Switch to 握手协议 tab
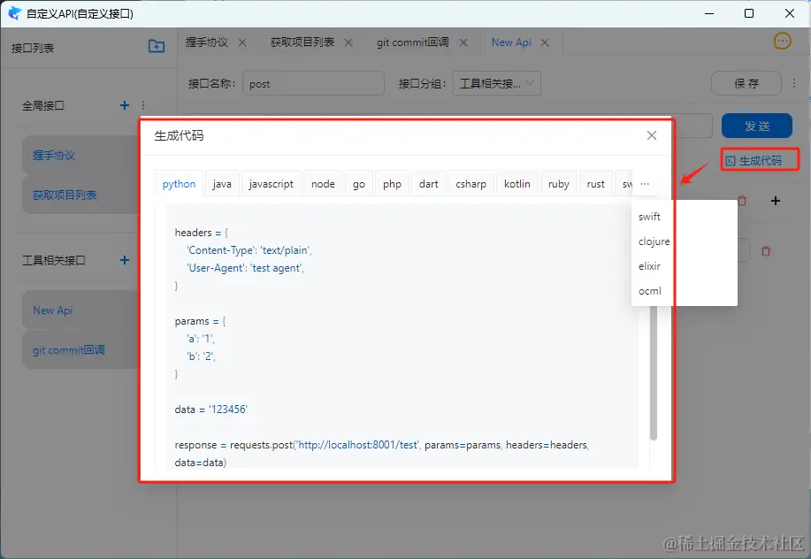This screenshot has height=559, width=811. point(206,42)
